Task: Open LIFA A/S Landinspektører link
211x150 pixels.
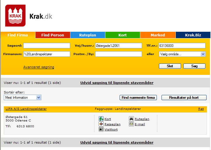Action: pyautogui.click(x=26, y=109)
